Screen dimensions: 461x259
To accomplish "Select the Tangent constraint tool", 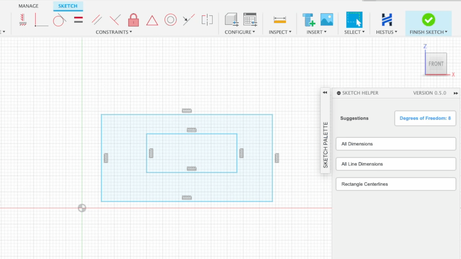I will (59, 20).
